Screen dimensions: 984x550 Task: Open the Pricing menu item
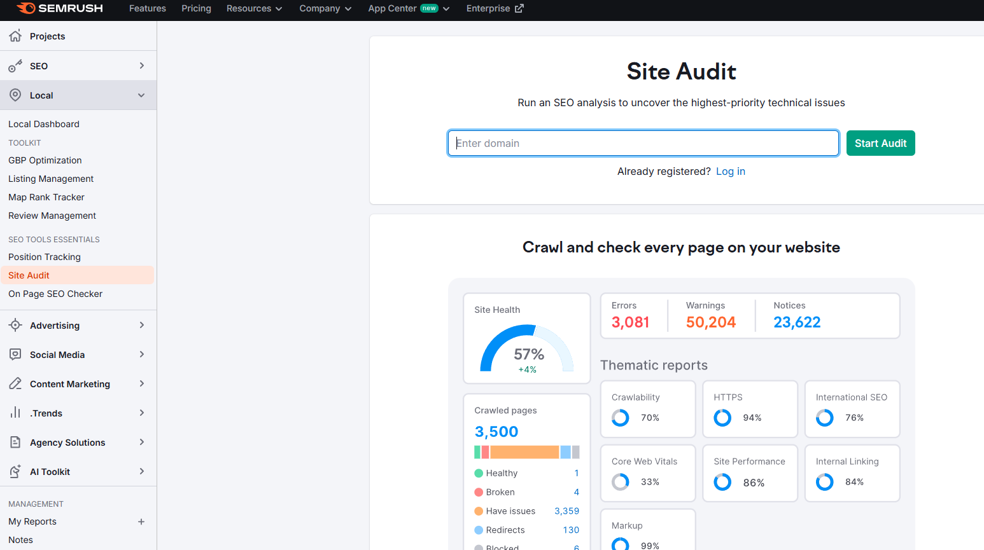click(x=196, y=8)
